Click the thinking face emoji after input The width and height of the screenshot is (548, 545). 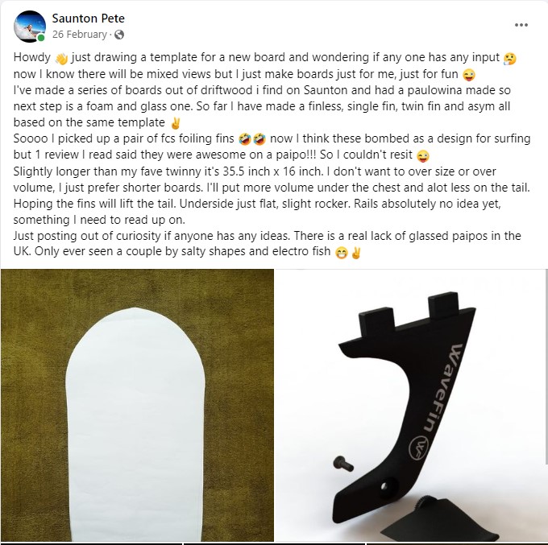509,58
